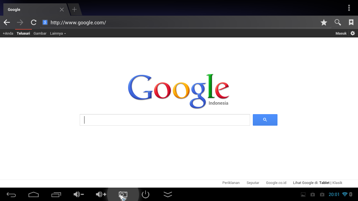Reload the page with the refresh icon
Screen dimensions: 358x201
pyautogui.click(x=34, y=22)
